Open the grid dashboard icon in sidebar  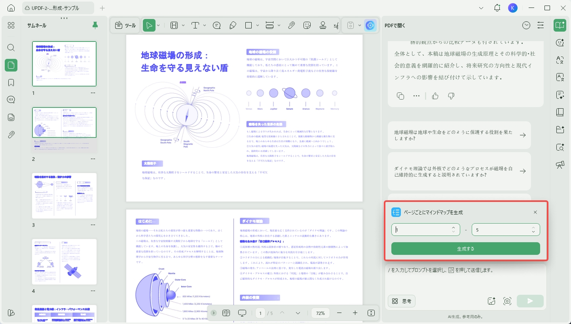11,25
